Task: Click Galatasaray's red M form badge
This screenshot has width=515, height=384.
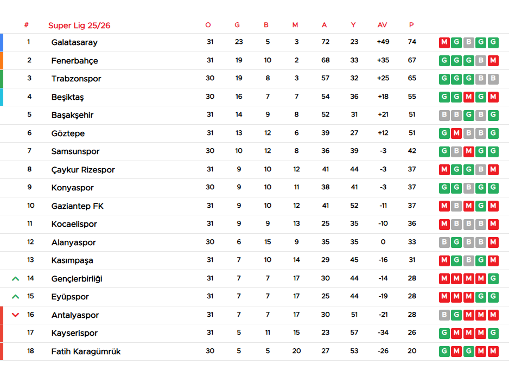Action: tap(444, 42)
